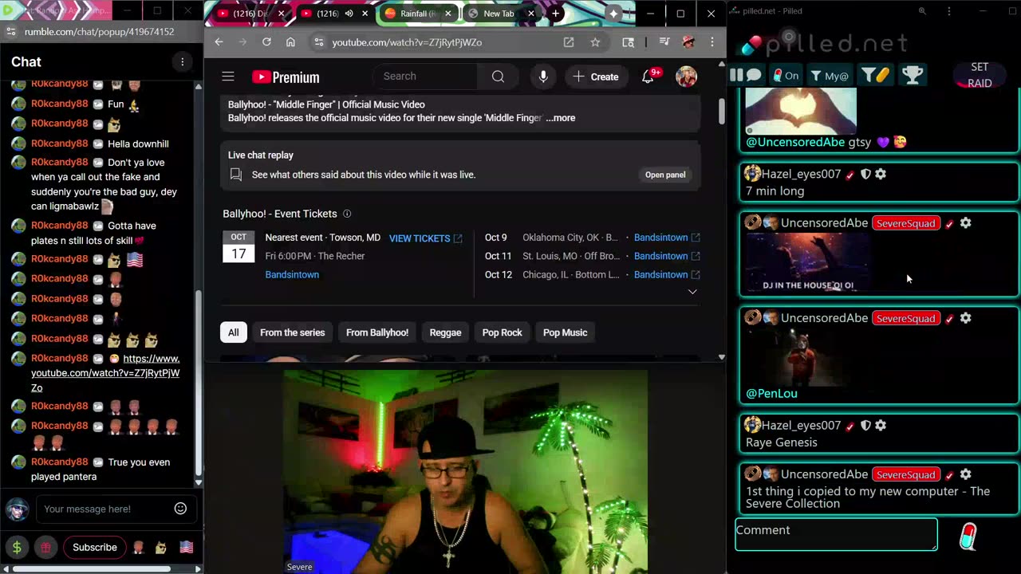The width and height of the screenshot is (1021, 574).
Task: Open settings gear on 7 min long message
Action: point(881,174)
